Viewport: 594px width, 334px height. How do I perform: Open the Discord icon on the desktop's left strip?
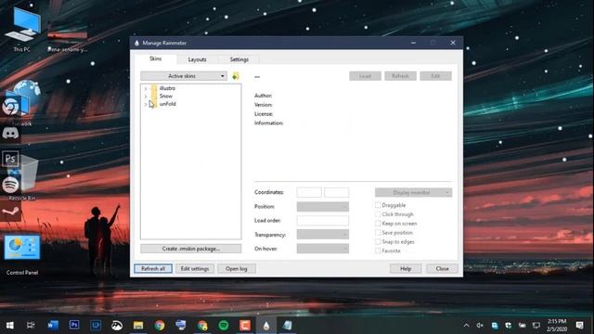tap(10, 134)
